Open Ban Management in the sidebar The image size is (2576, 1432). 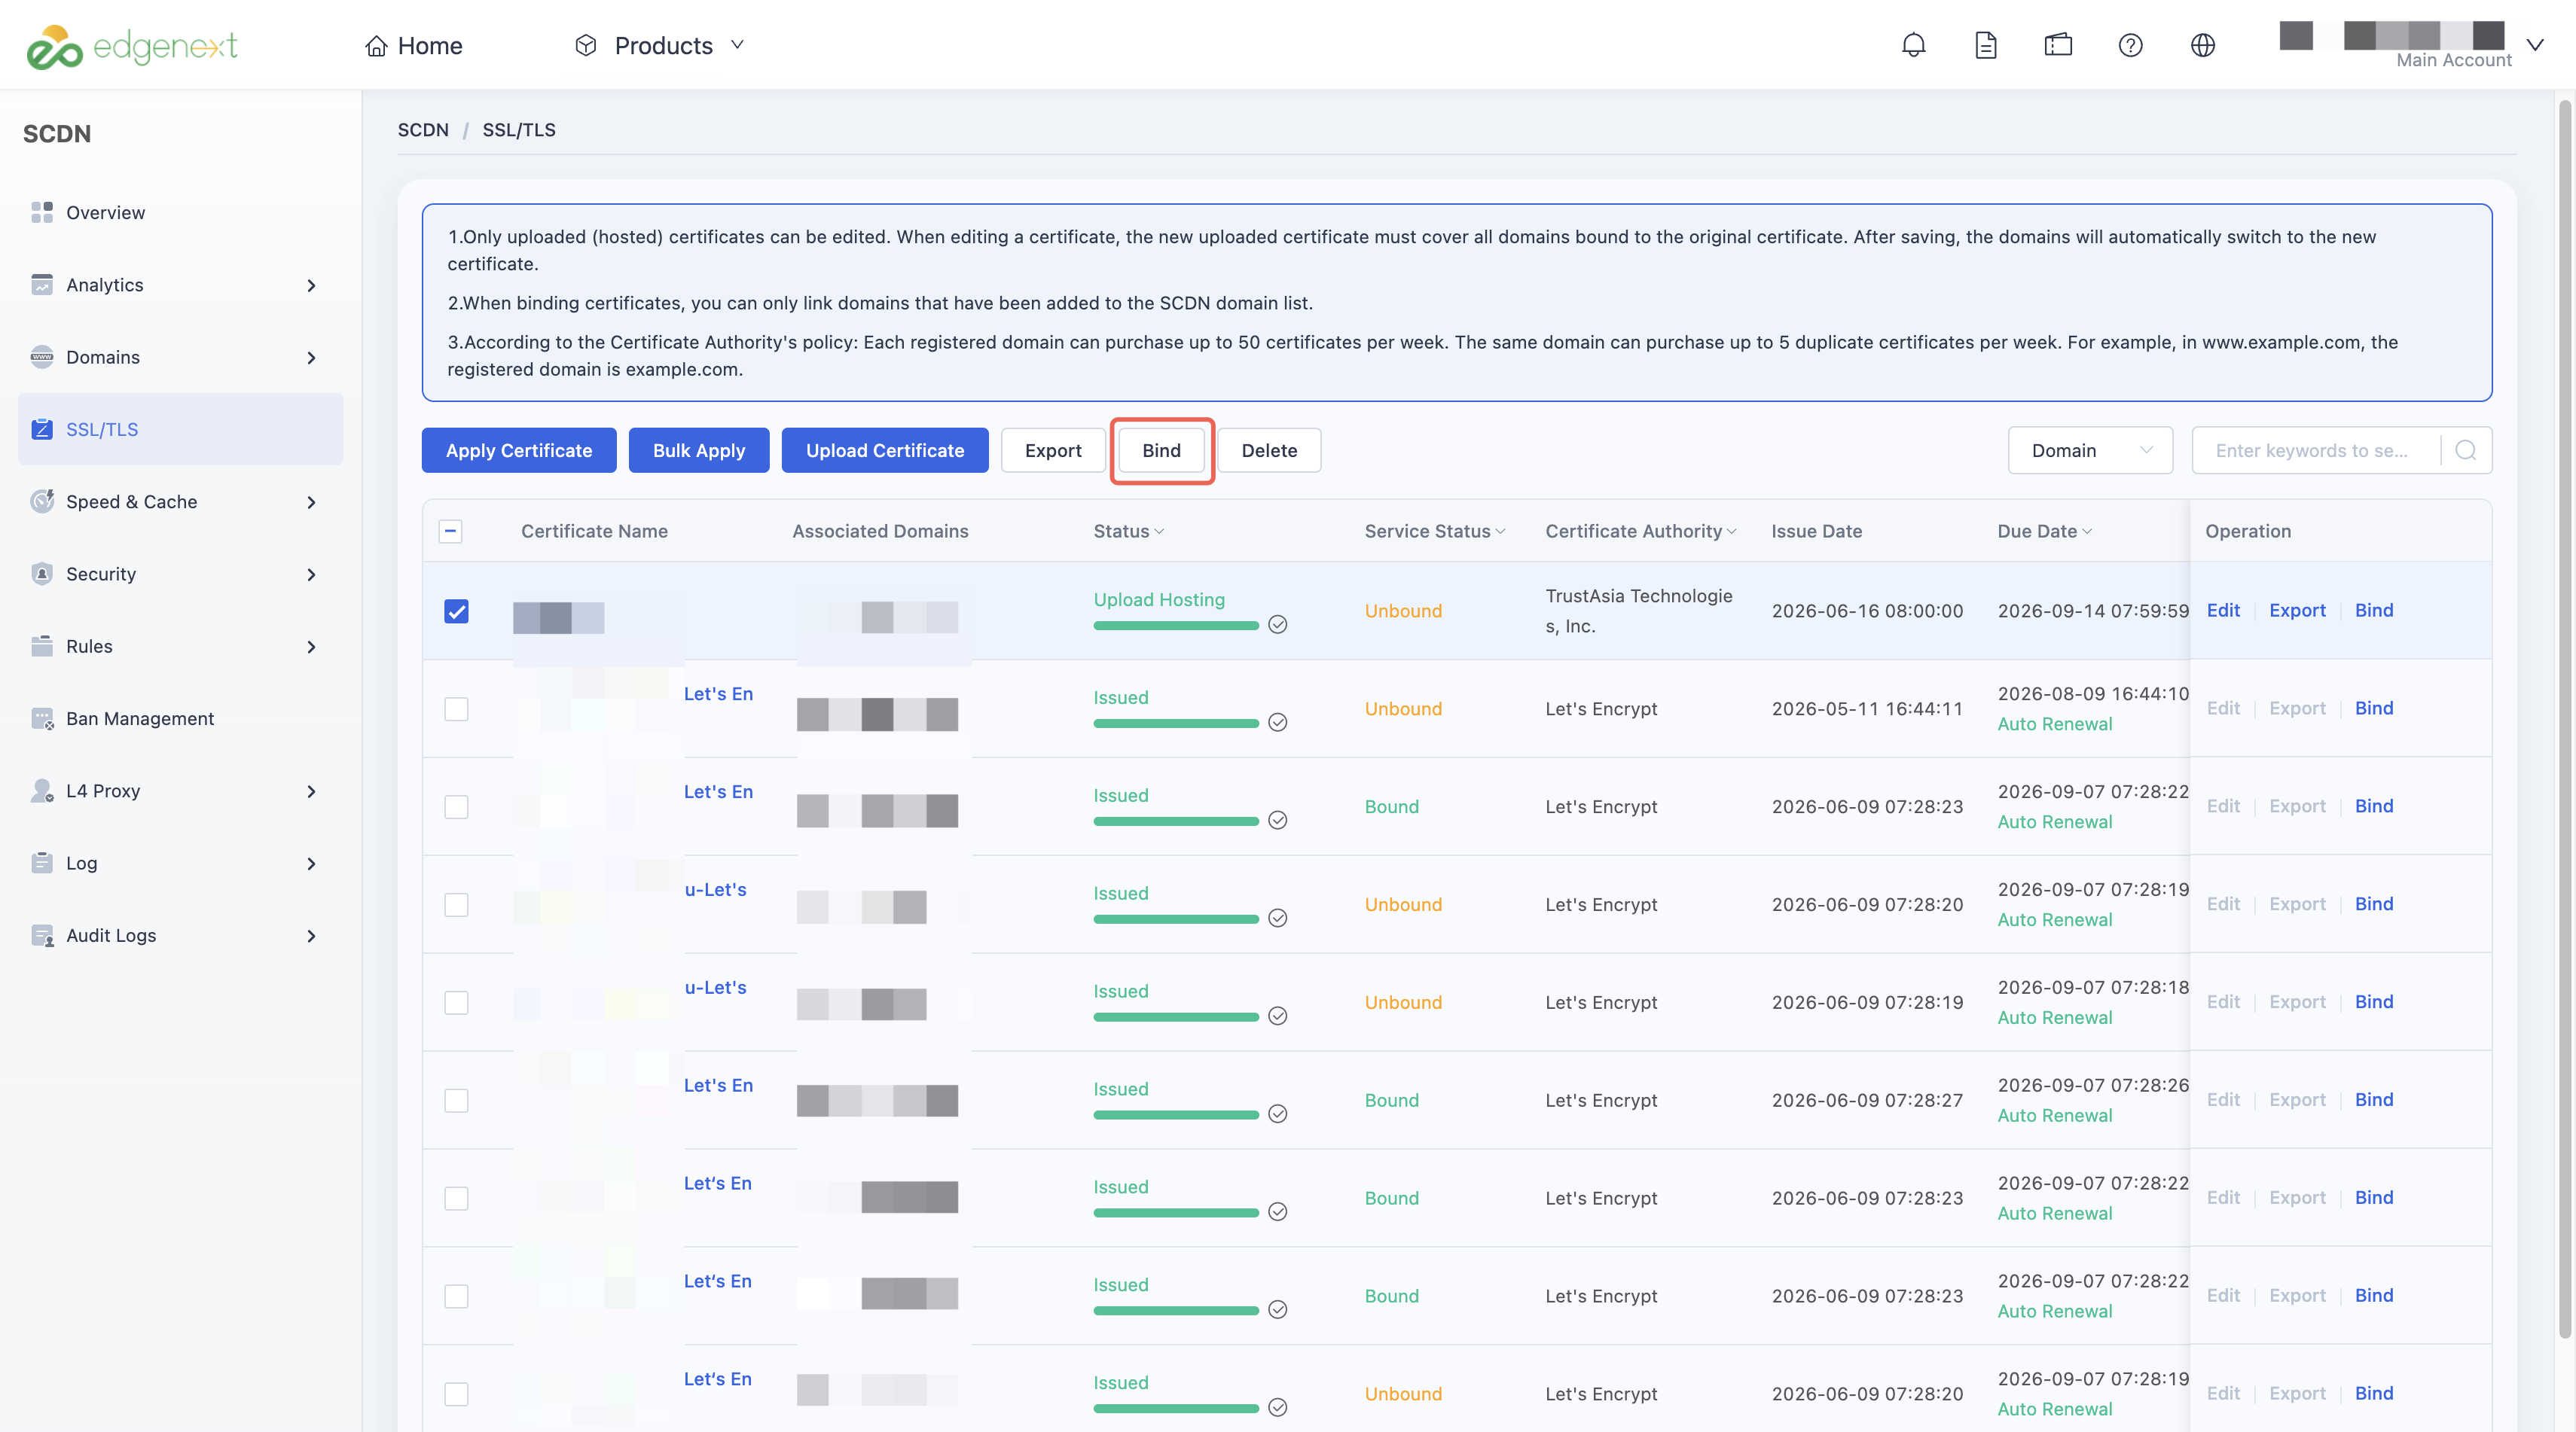[180, 718]
